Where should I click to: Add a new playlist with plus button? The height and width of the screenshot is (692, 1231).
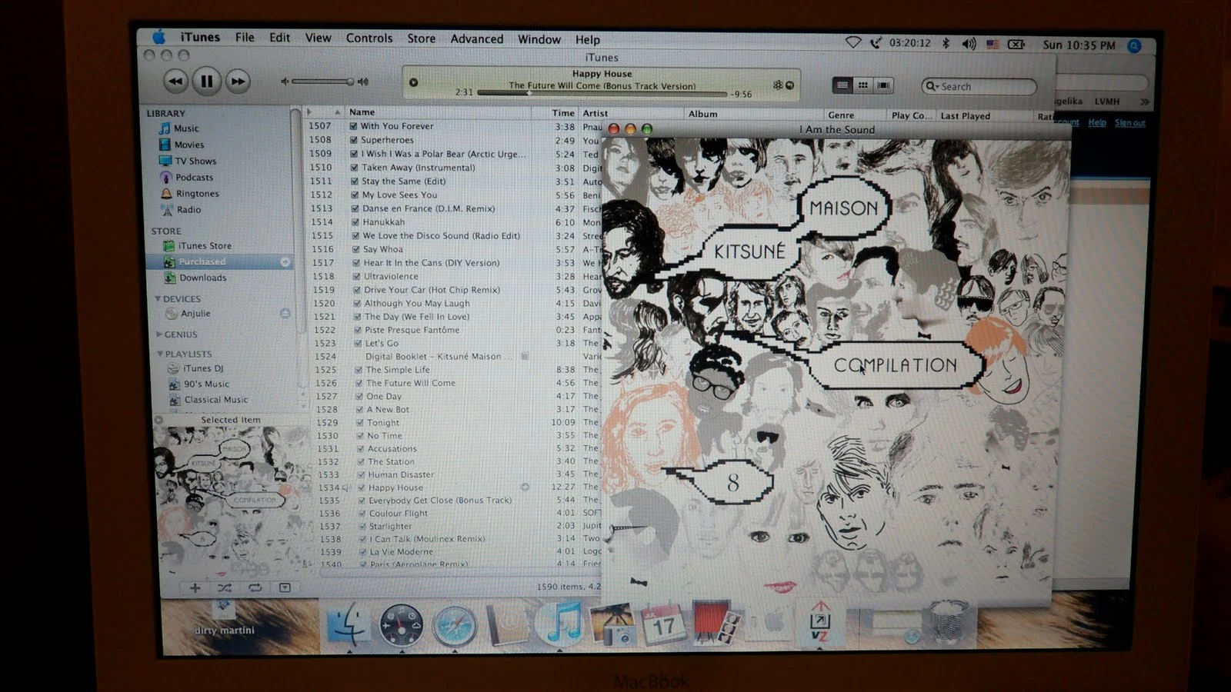click(x=195, y=587)
